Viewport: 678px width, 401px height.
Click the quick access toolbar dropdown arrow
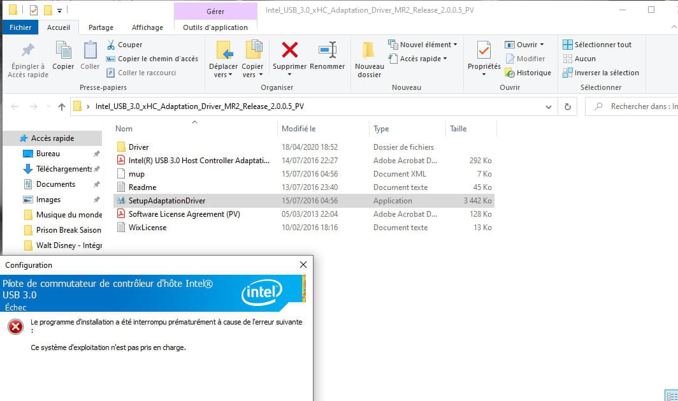60,10
